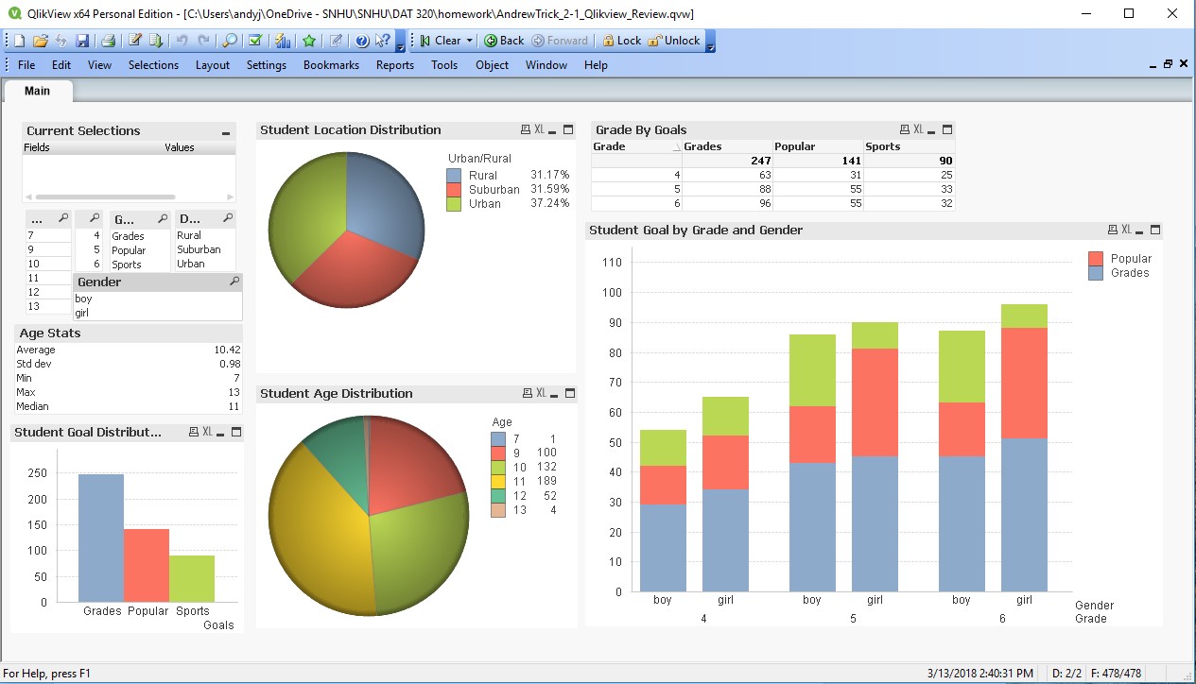Minimize the Current Selections box
This screenshot has height=684, width=1196.
point(226,132)
